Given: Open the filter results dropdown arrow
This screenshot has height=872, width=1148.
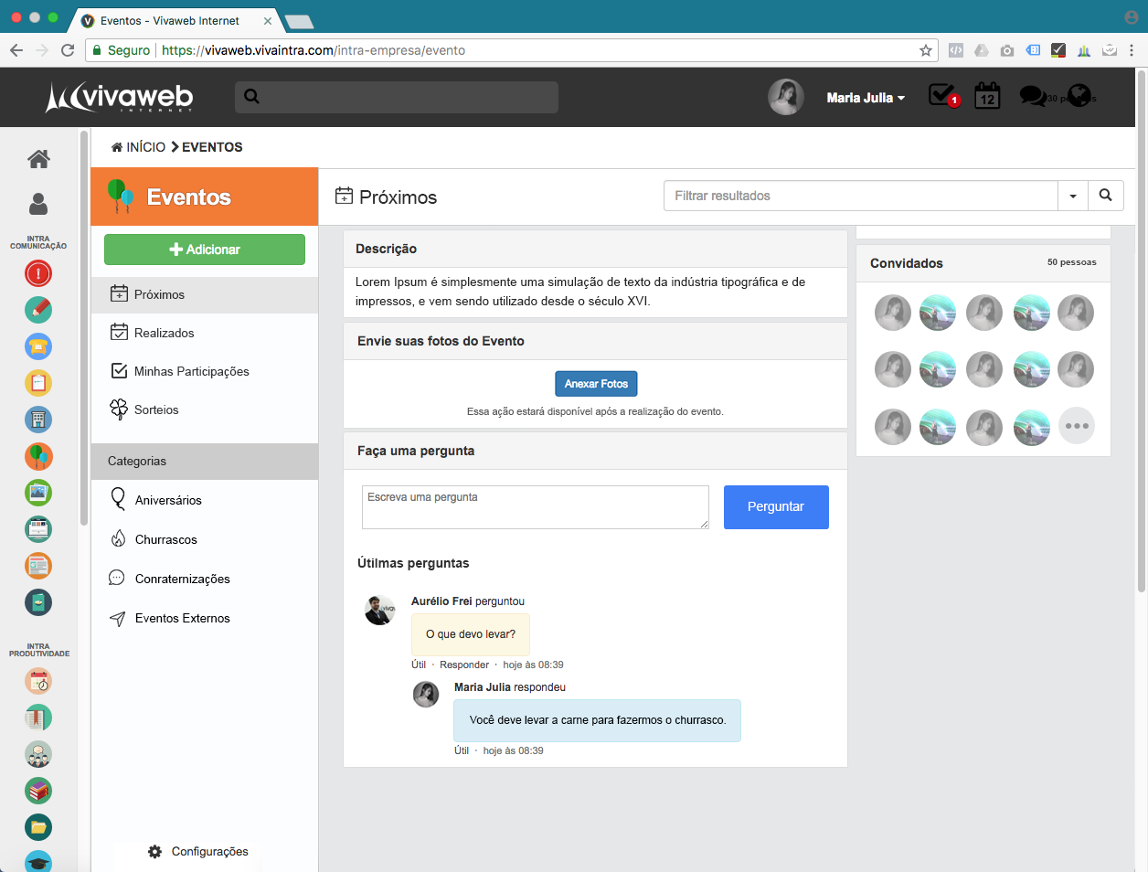Looking at the screenshot, I should (1073, 196).
